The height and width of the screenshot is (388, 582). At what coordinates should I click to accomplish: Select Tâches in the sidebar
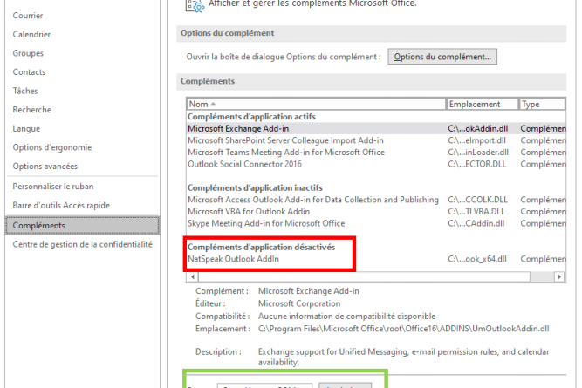click(25, 91)
